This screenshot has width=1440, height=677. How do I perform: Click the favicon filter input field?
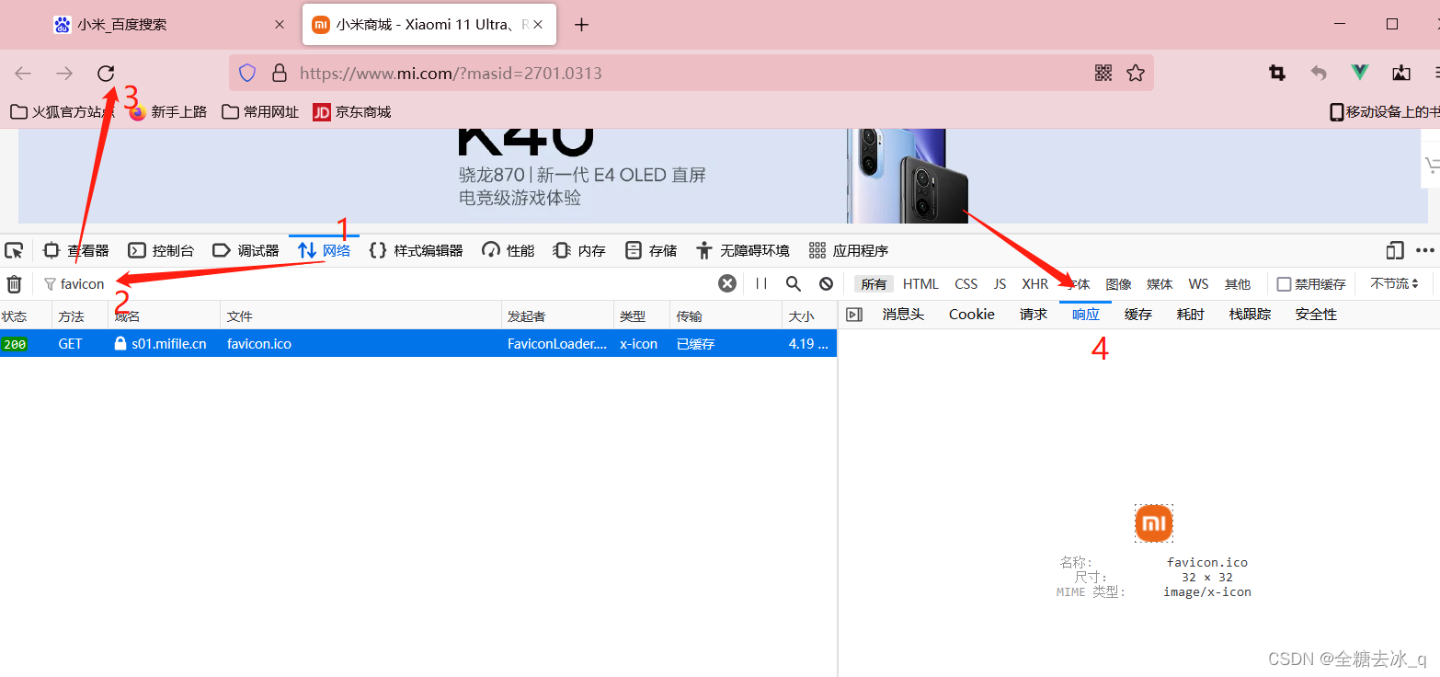pos(377,284)
